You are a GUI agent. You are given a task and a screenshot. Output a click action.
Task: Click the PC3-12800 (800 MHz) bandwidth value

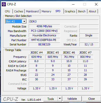[x=44, y=31]
